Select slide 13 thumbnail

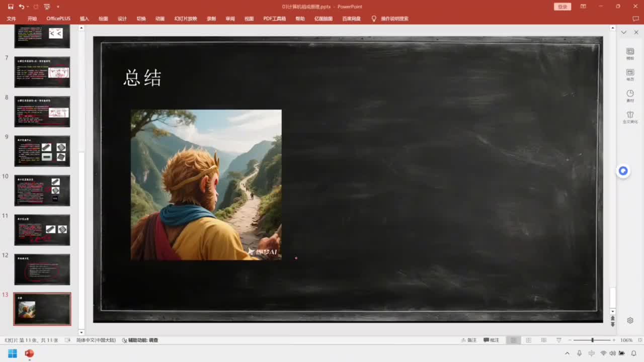tap(42, 309)
